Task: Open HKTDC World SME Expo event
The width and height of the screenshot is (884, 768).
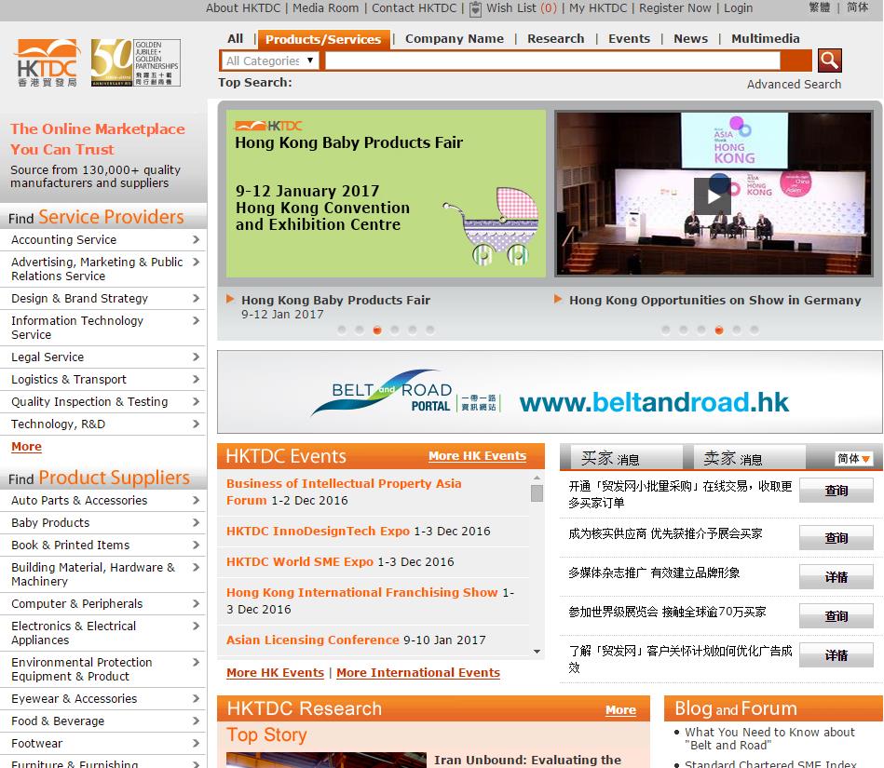Action: pos(300,561)
